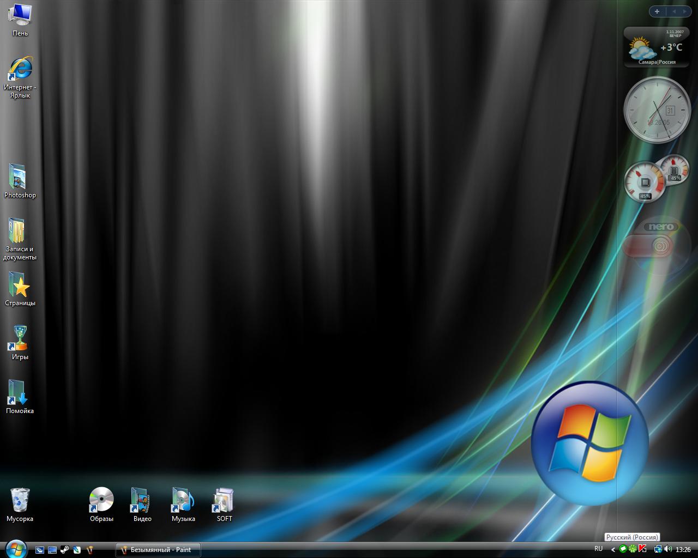This screenshot has width=698, height=558.
Task: Click the green round tray icon
Action: tap(623, 549)
